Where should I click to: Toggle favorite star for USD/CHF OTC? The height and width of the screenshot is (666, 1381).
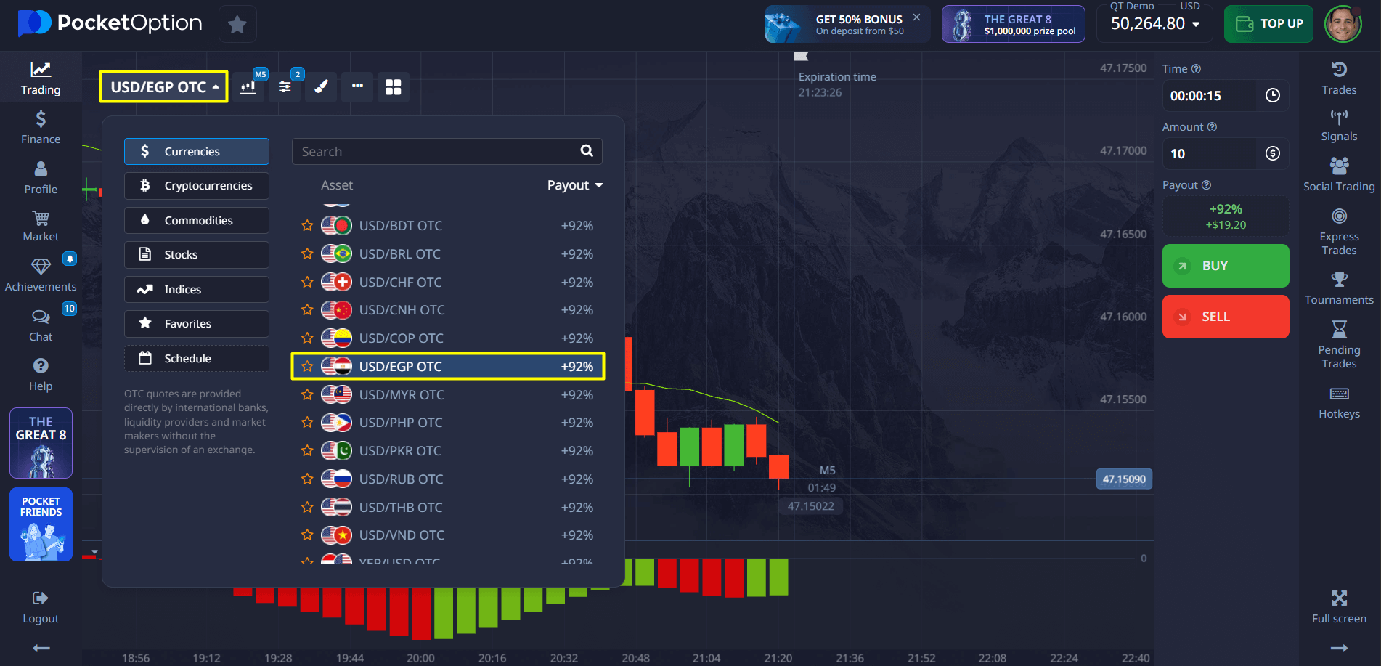(307, 282)
